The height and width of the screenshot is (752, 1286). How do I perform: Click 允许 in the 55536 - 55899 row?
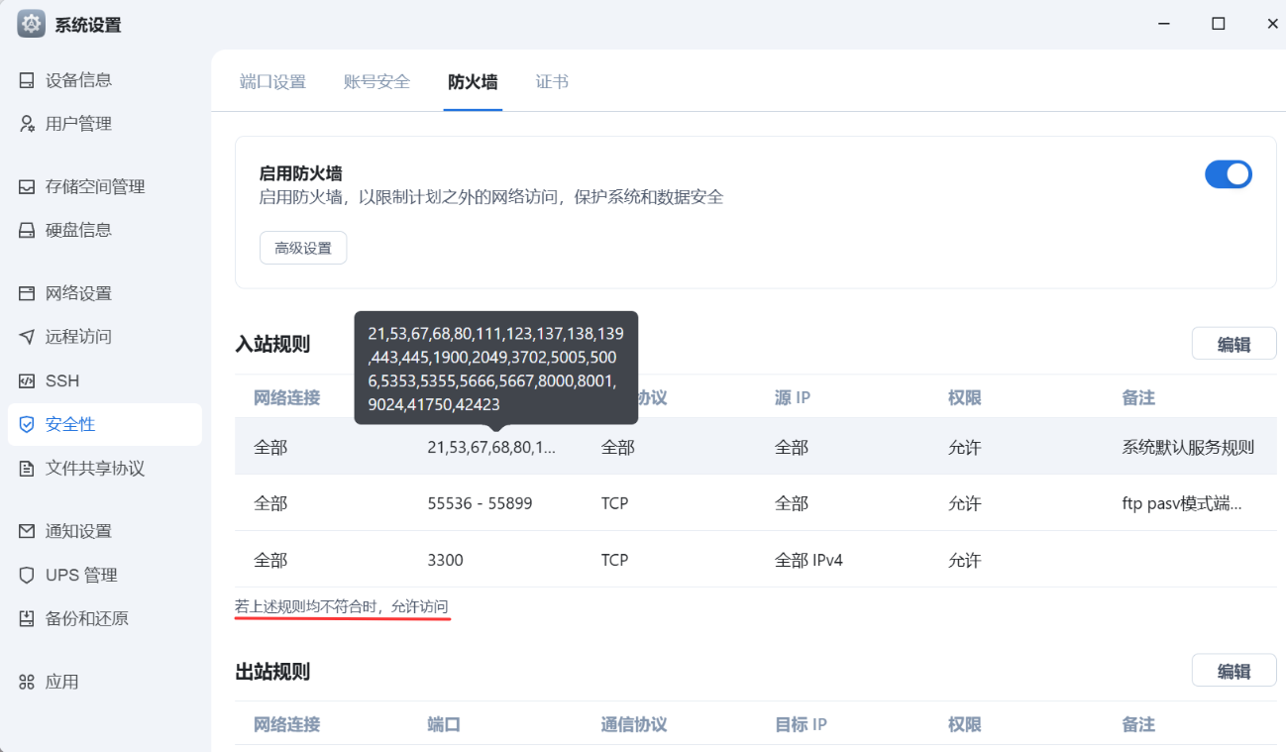click(964, 503)
